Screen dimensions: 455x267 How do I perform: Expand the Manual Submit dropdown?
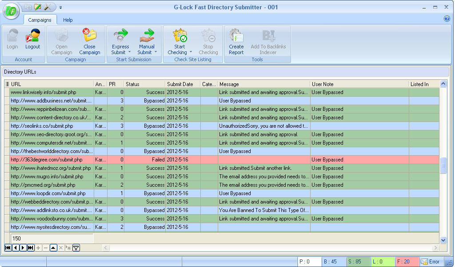click(156, 52)
